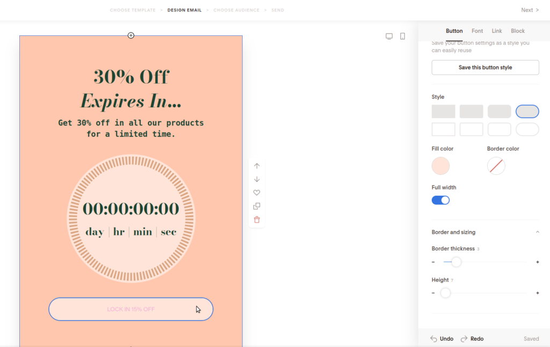
Task: Select the Get 30% off paragraph text
Action: click(x=131, y=129)
